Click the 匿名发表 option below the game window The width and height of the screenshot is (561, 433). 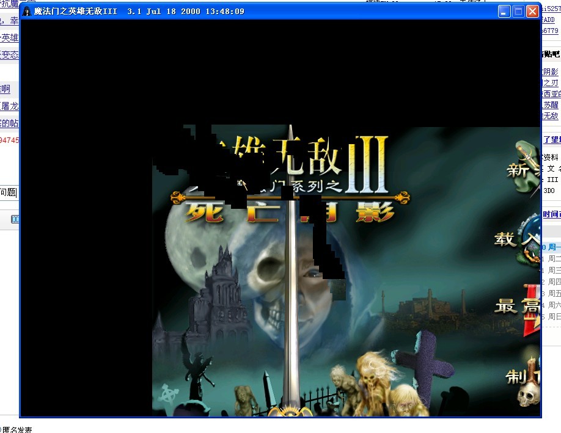[16, 429]
